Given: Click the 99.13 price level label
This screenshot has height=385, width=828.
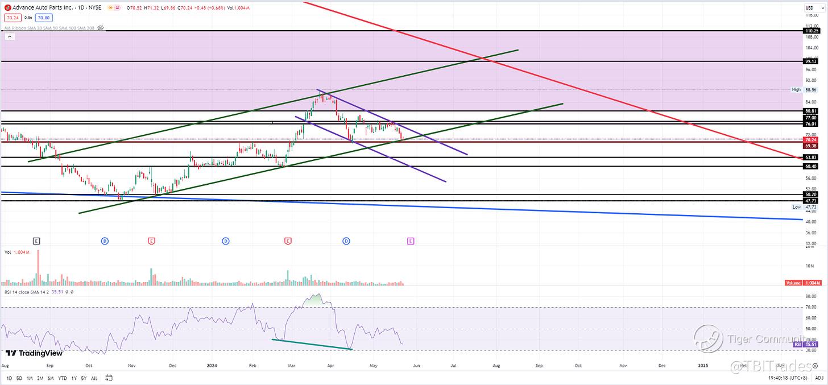Looking at the screenshot, I should click(811, 61).
